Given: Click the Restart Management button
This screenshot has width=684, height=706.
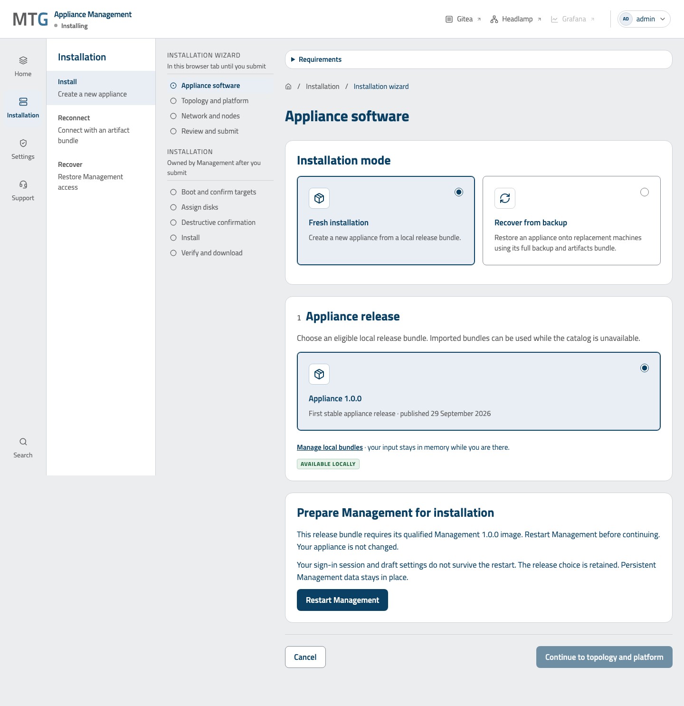Looking at the screenshot, I should click(342, 600).
